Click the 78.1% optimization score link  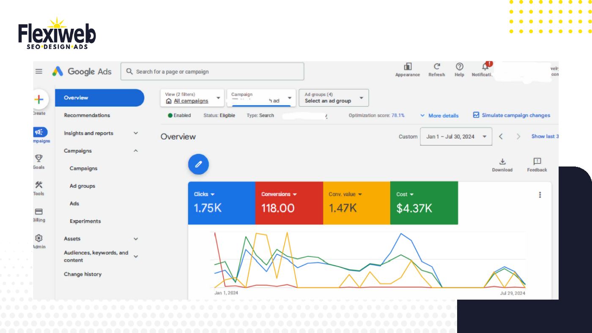[x=398, y=115]
